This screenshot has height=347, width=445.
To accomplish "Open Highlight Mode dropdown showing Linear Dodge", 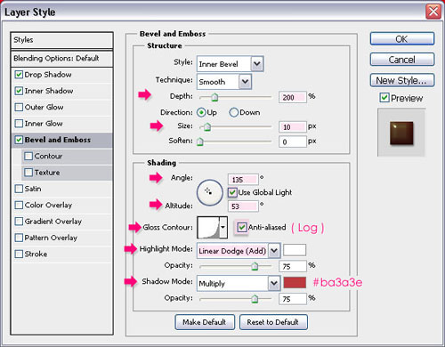I will pos(239,251).
